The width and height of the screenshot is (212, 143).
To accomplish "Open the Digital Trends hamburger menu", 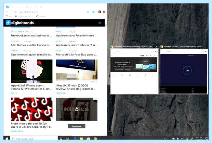I will (100, 23).
